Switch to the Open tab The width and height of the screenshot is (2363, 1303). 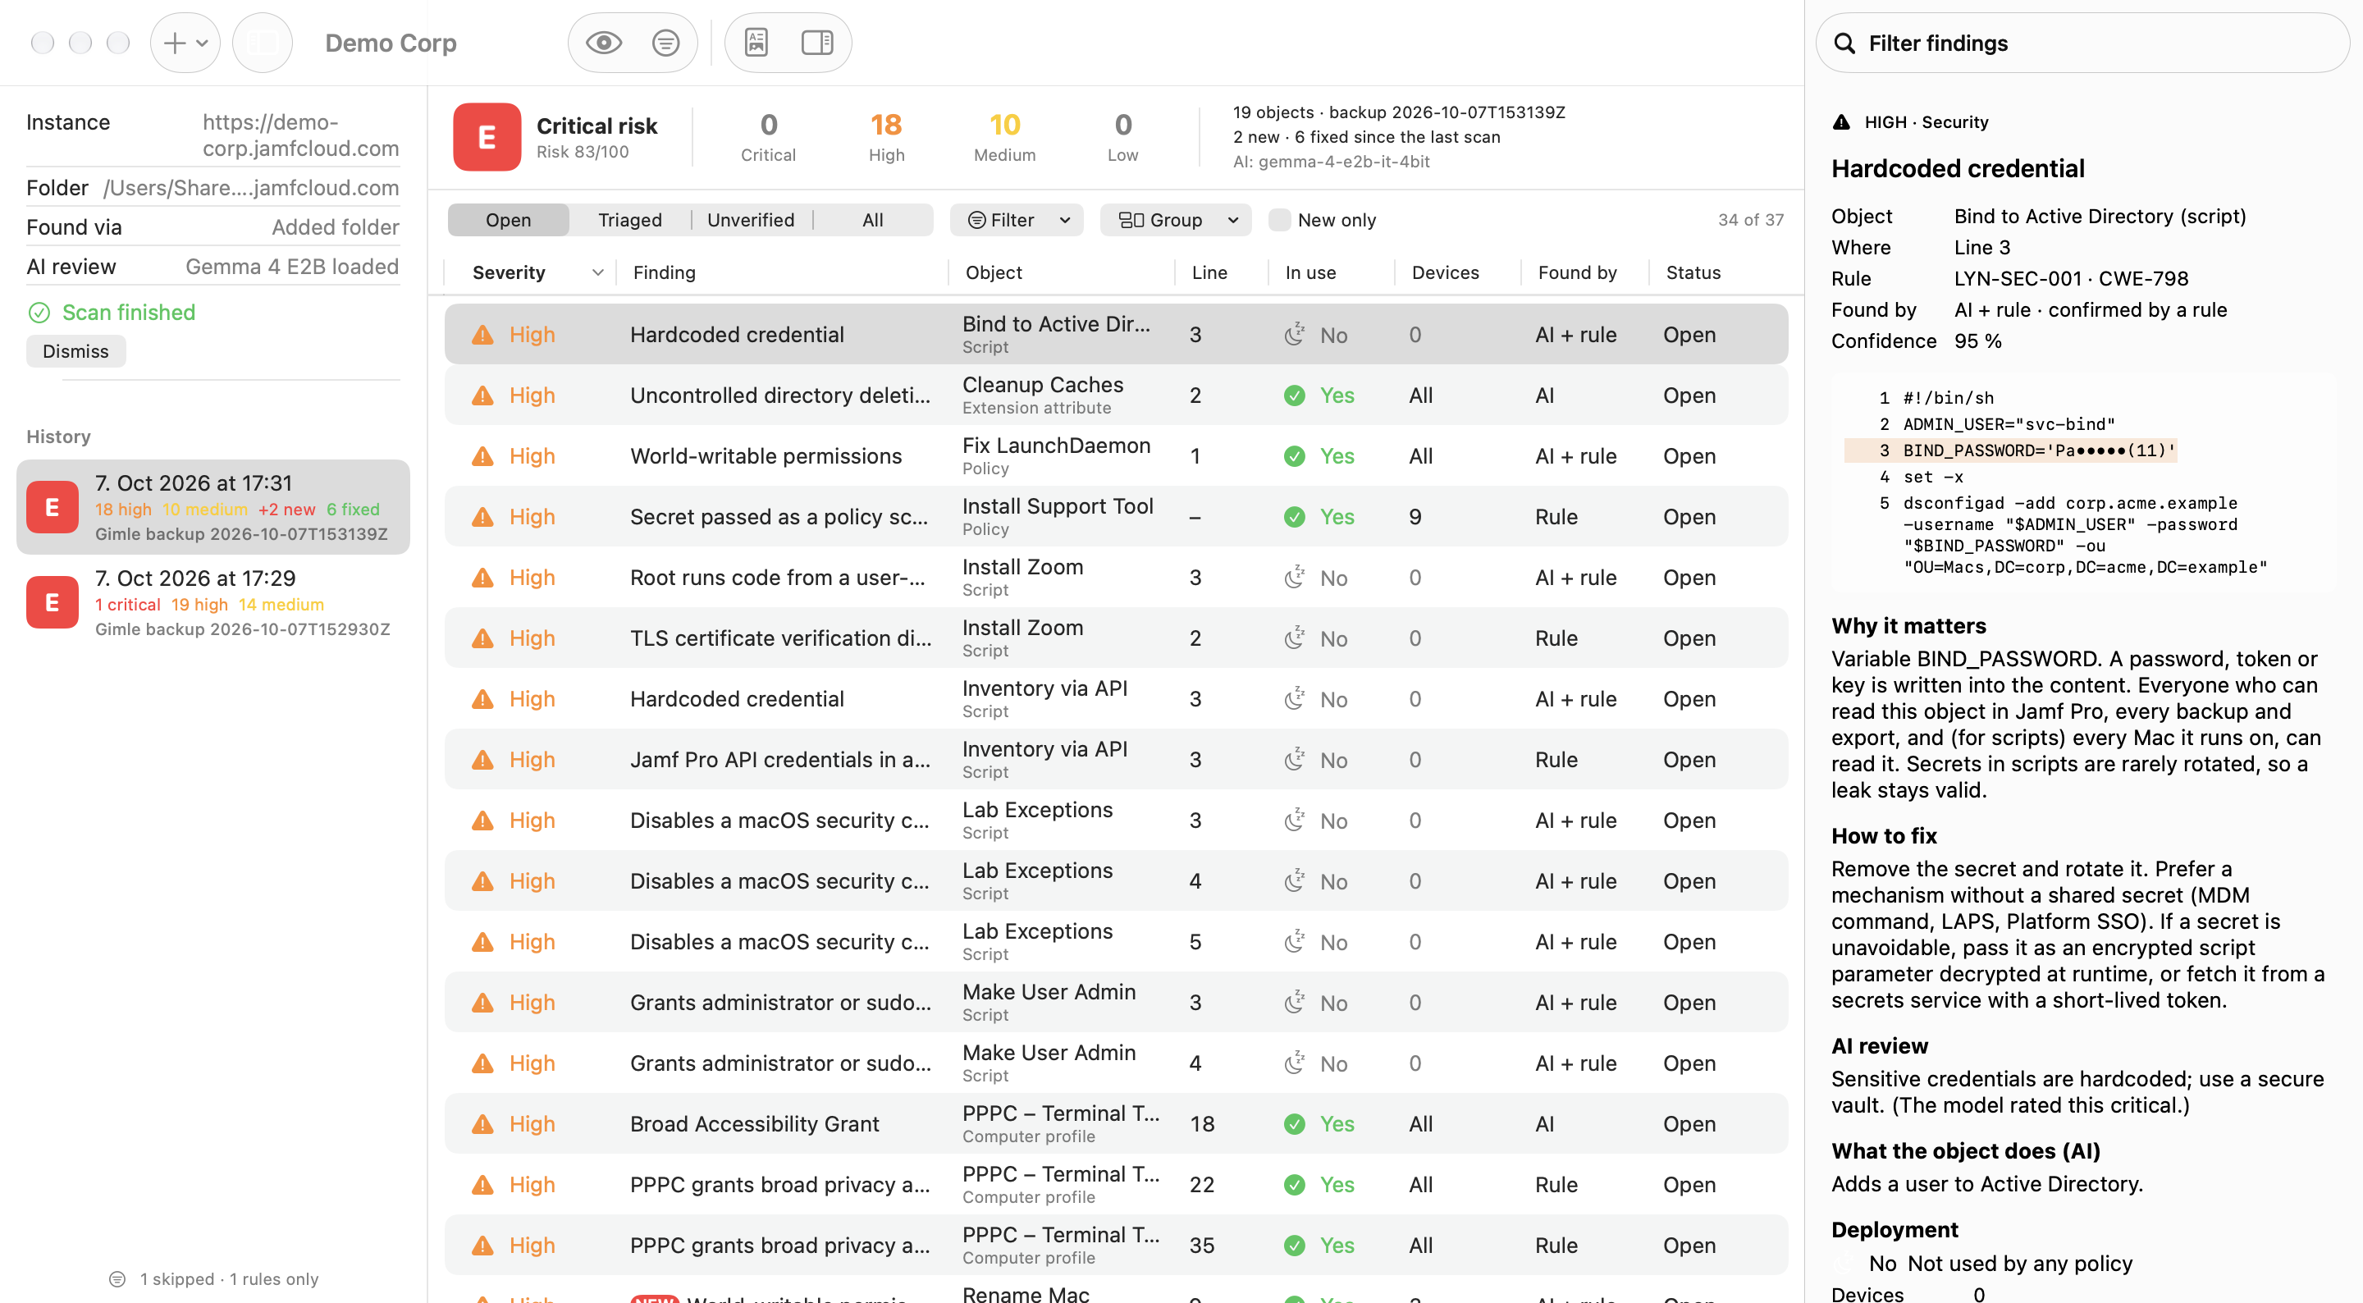point(508,220)
